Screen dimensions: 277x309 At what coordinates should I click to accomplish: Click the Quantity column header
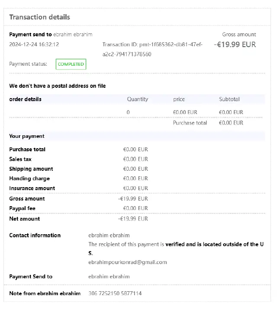(137, 99)
